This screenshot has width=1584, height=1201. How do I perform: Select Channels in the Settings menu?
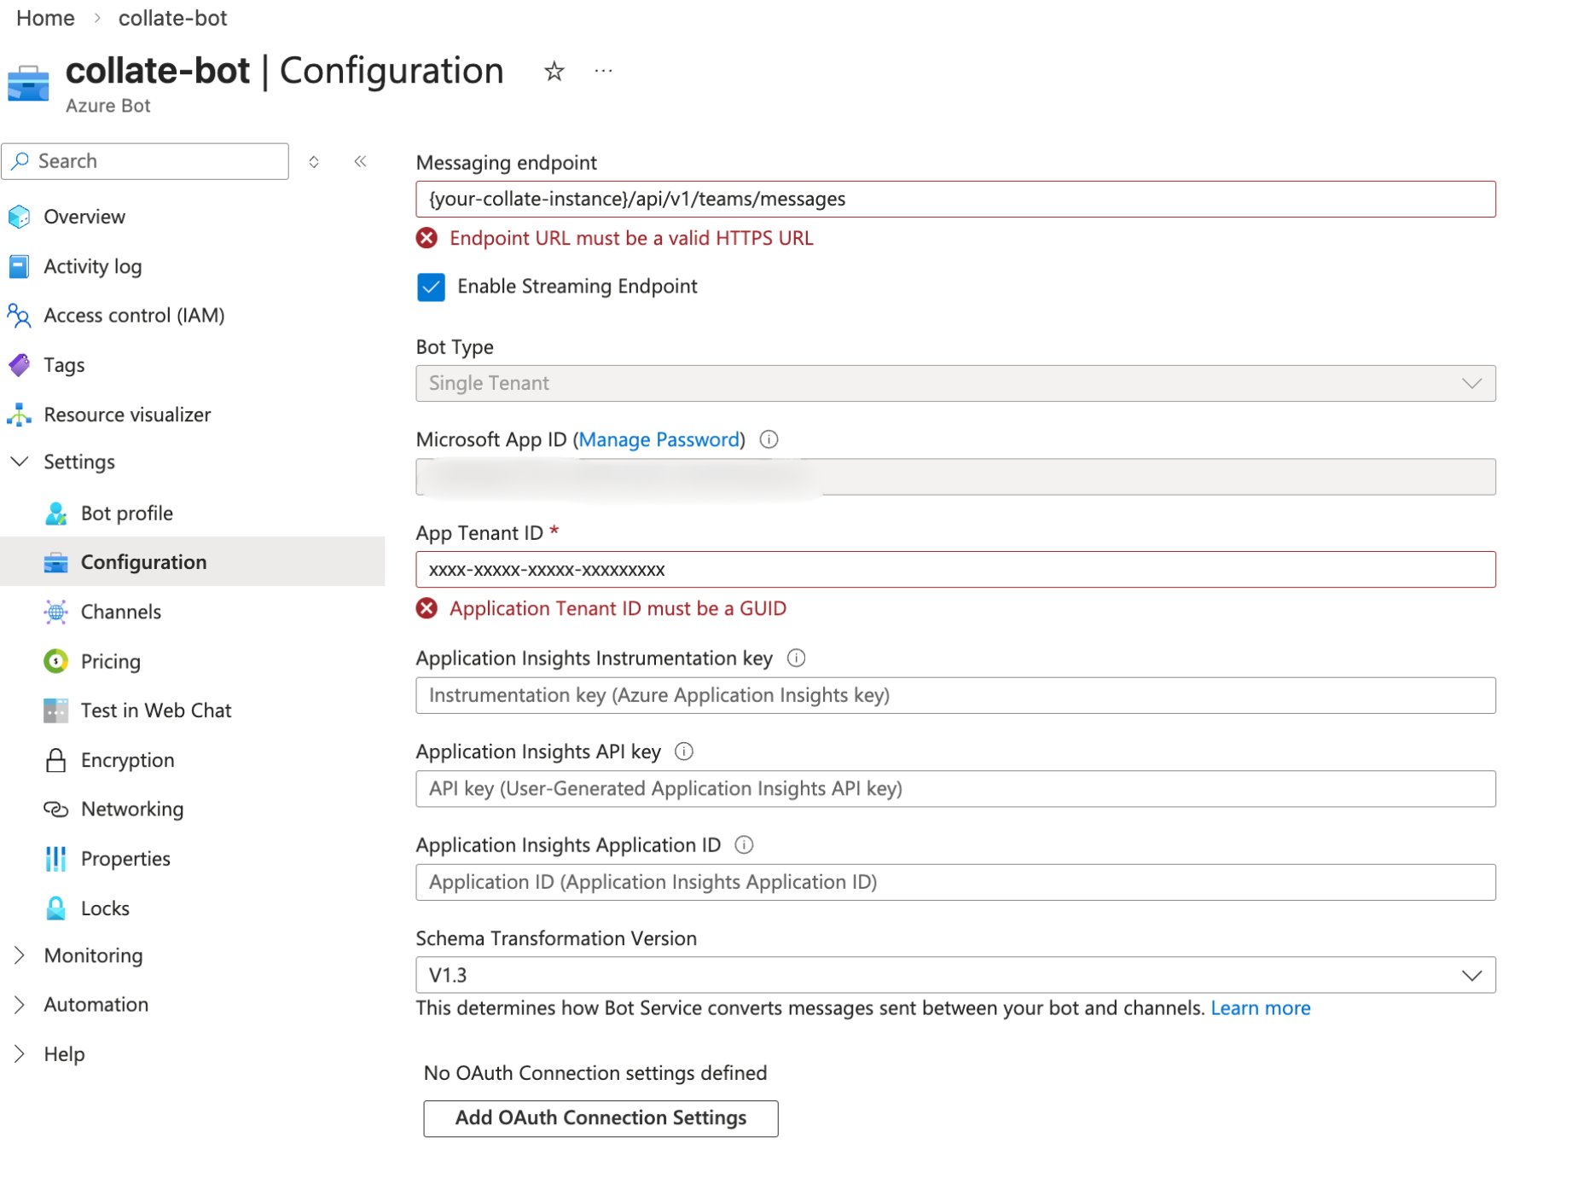(x=121, y=612)
